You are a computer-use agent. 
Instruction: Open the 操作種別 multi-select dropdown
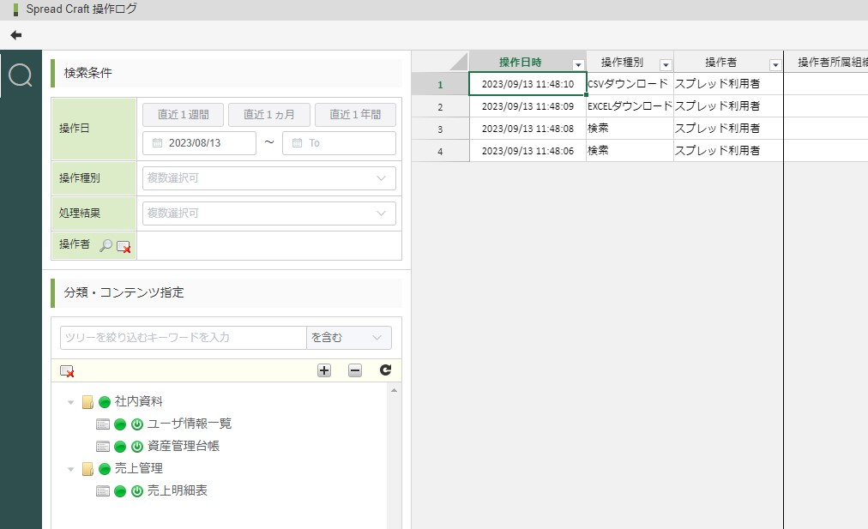(x=268, y=178)
